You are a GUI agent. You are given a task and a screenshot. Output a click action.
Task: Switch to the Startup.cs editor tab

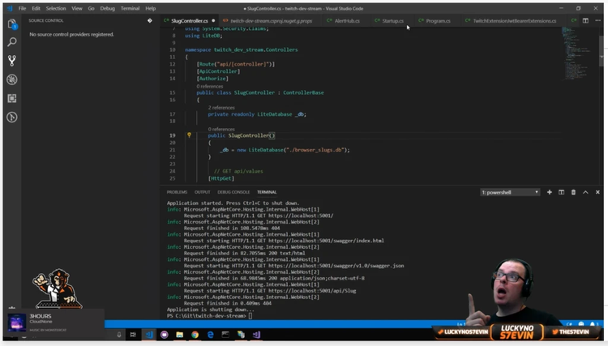point(392,20)
